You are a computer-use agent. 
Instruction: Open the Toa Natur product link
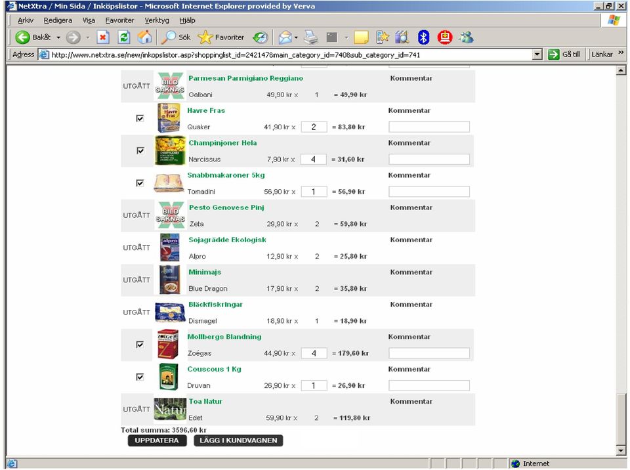[205, 402]
